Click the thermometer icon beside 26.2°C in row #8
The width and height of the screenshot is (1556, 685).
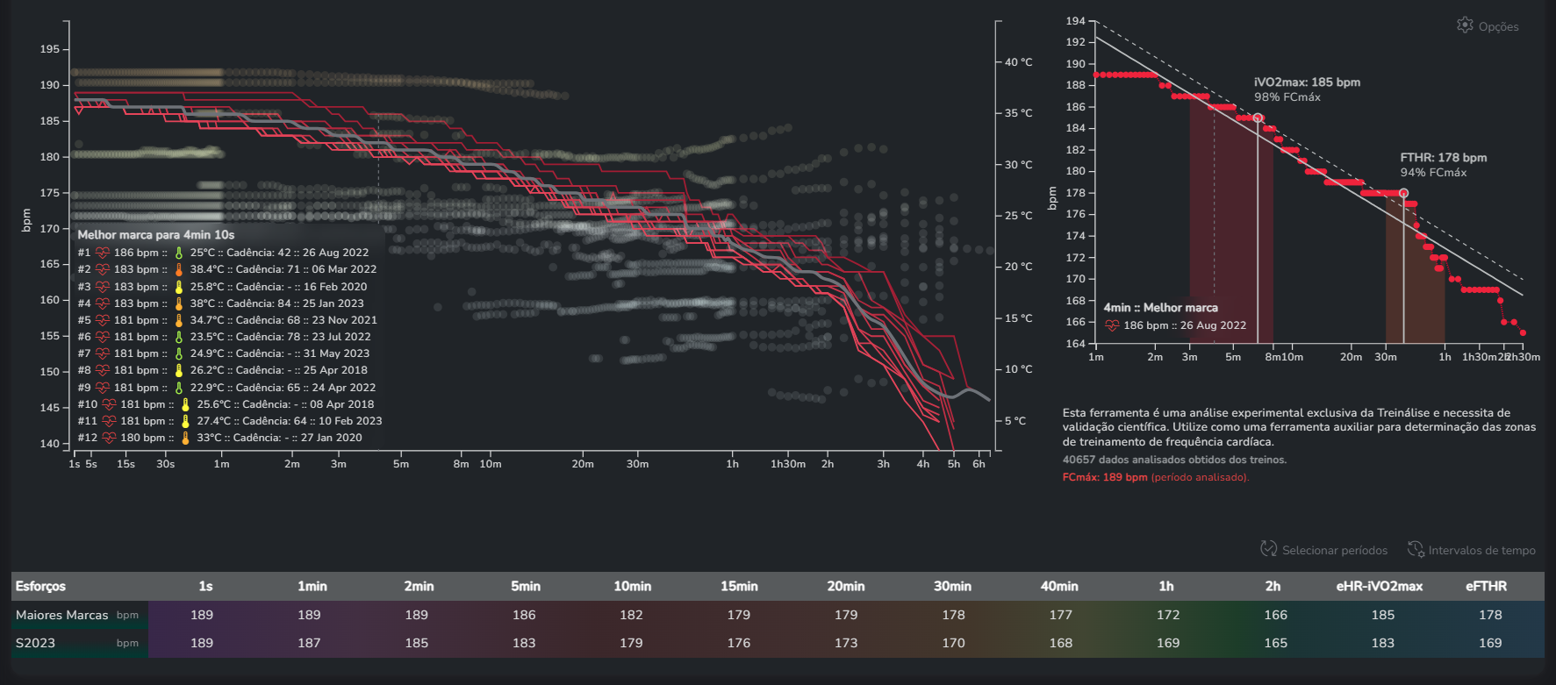179,370
